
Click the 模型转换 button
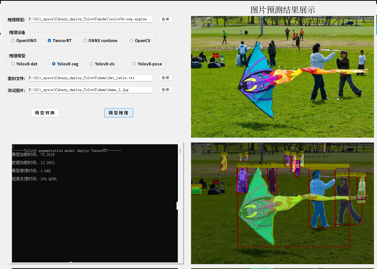point(45,113)
